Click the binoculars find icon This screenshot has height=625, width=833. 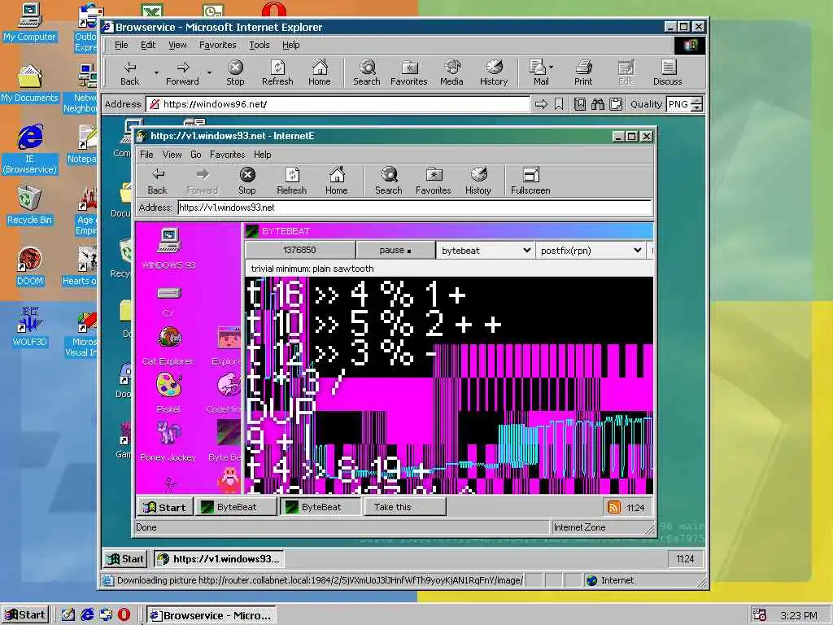(598, 104)
